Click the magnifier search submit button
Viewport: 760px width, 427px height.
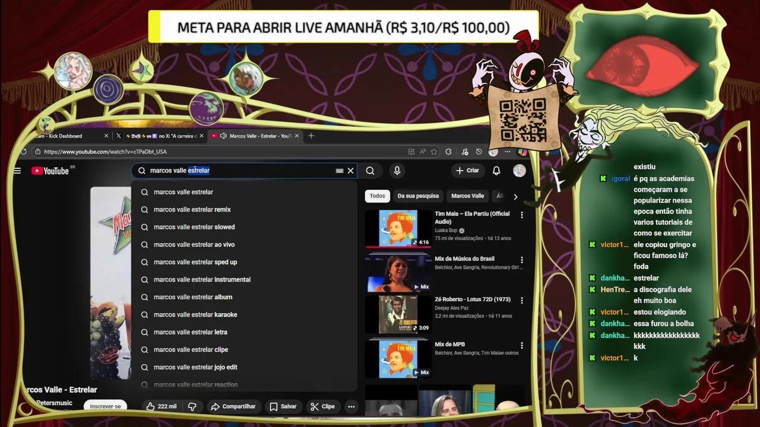coord(370,171)
